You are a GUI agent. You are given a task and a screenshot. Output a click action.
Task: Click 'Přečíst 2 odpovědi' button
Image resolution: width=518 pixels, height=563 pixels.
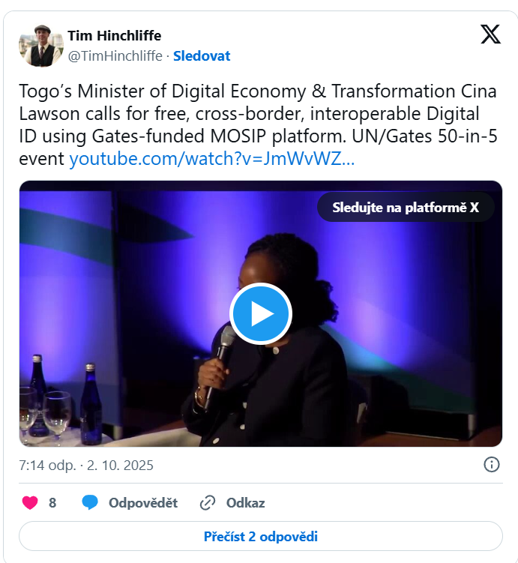(x=261, y=537)
